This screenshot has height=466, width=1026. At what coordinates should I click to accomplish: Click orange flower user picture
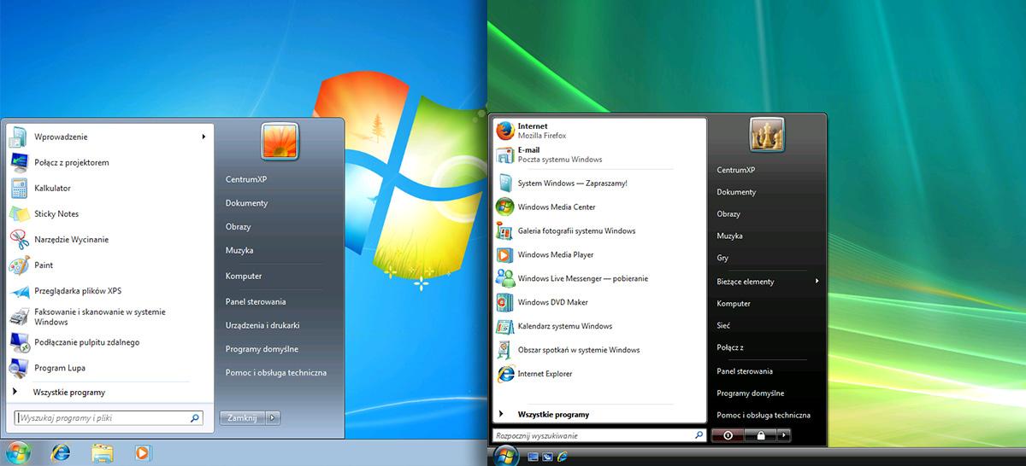(x=280, y=143)
